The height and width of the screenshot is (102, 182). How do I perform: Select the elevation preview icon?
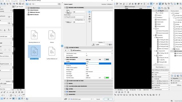click(x=90, y=14)
